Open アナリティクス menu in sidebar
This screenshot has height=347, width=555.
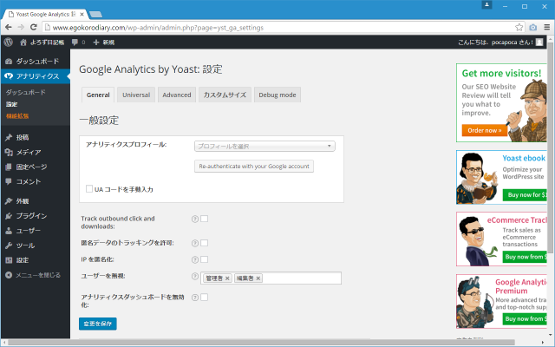coord(36,76)
